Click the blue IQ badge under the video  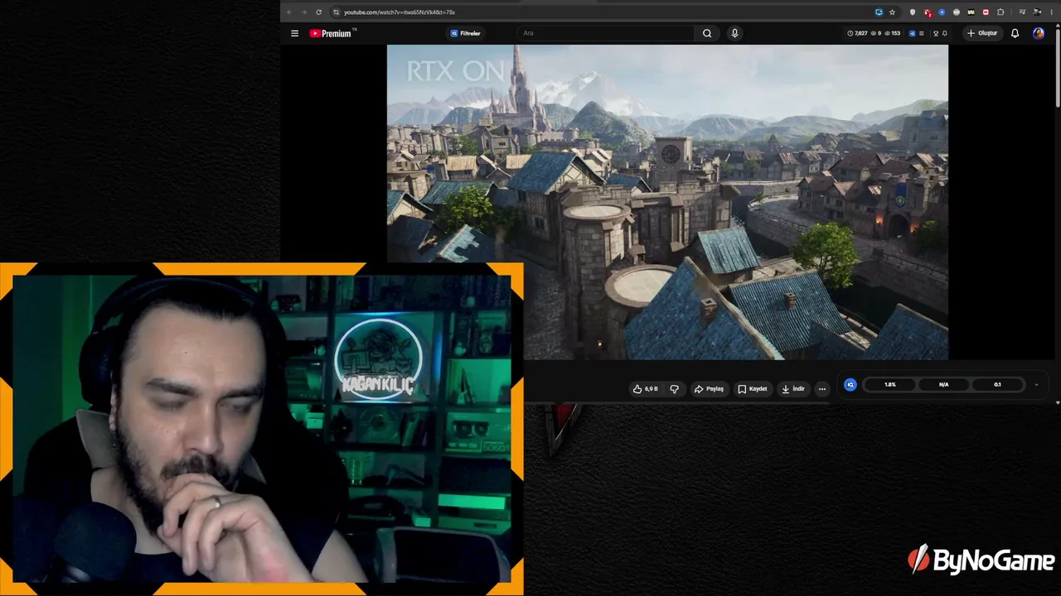click(x=850, y=385)
